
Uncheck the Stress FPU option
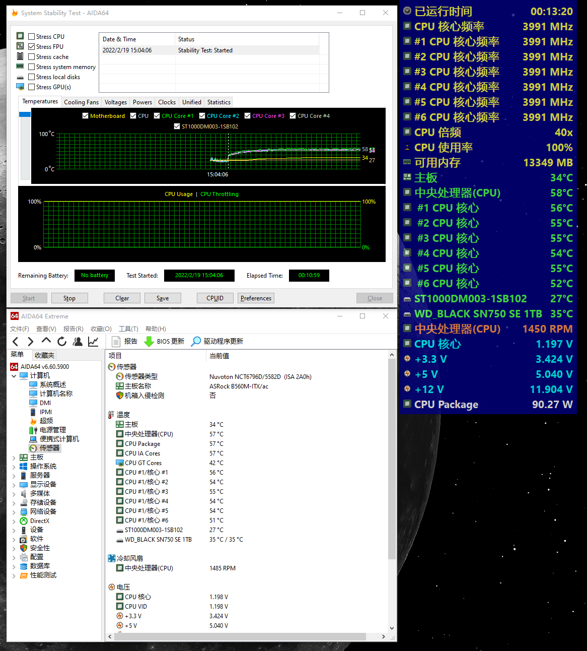pos(32,47)
